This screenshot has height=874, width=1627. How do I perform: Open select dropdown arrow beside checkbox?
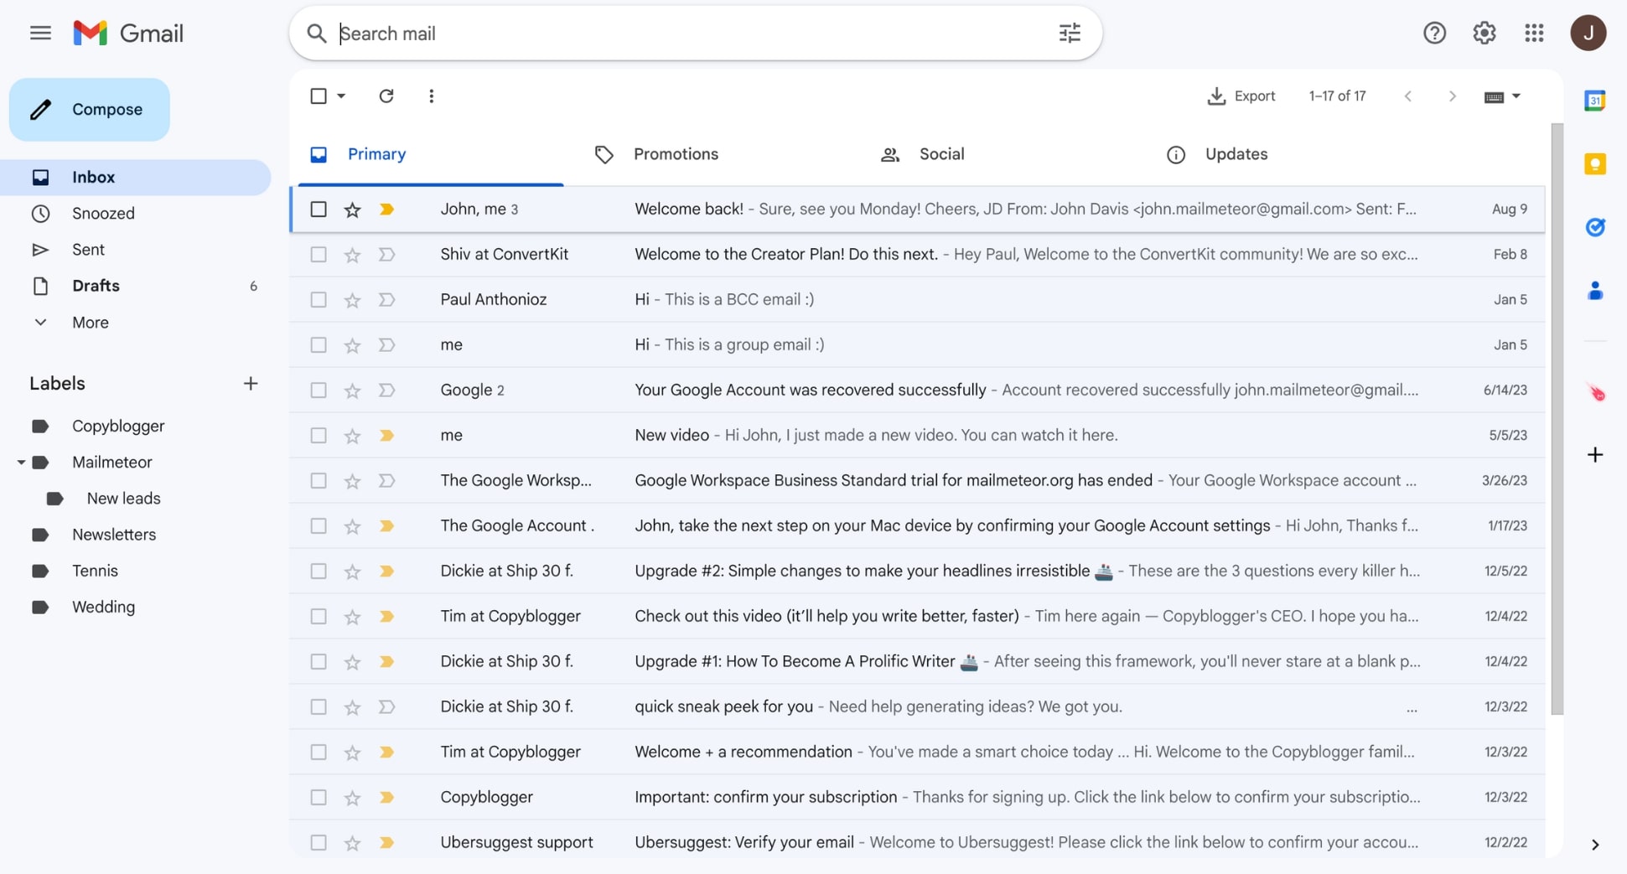341,96
